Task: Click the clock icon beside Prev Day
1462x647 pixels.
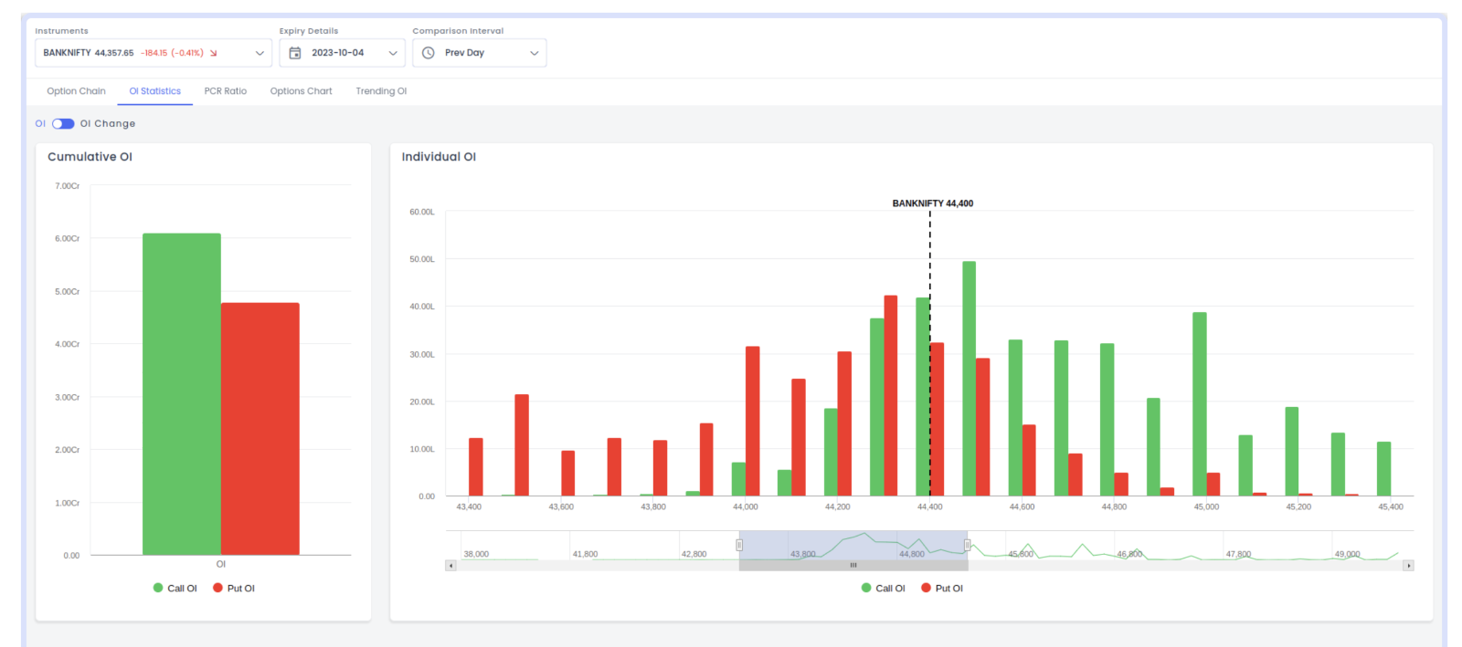Action: pyautogui.click(x=429, y=53)
